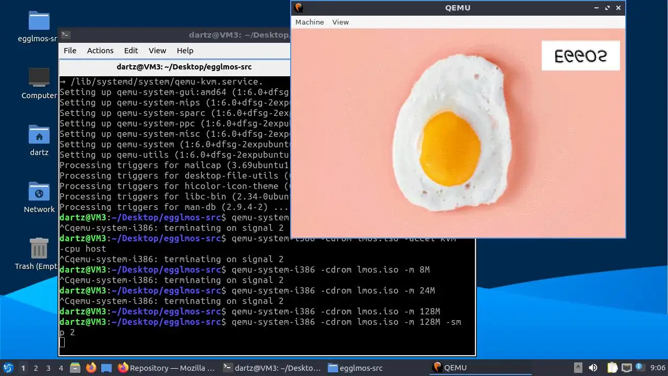Click text 'qemu-system-i386 -cdrom lmos.iso -m 8M'

pos(330,269)
